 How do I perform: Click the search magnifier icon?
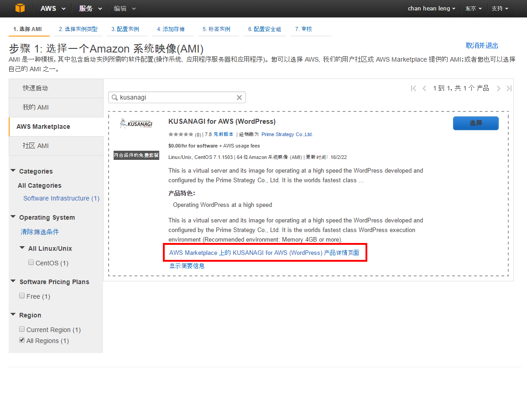115,98
